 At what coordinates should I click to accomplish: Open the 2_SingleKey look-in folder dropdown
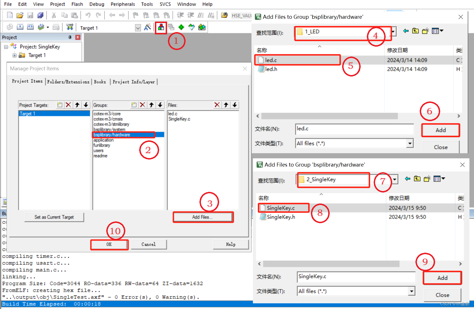point(395,180)
